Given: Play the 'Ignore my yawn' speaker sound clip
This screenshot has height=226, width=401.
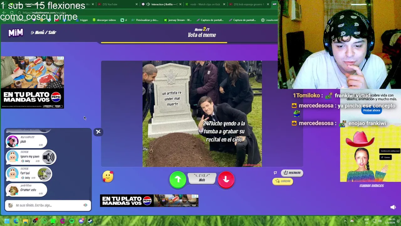Looking at the screenshot, I should 49,157.
